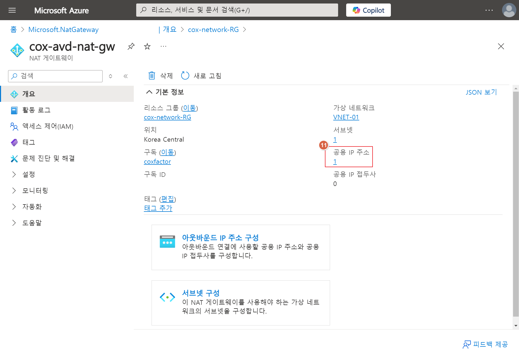Click the pin to dashboard icon
Image resolution: width=519 pixels, height=358 pixels.
131,46
